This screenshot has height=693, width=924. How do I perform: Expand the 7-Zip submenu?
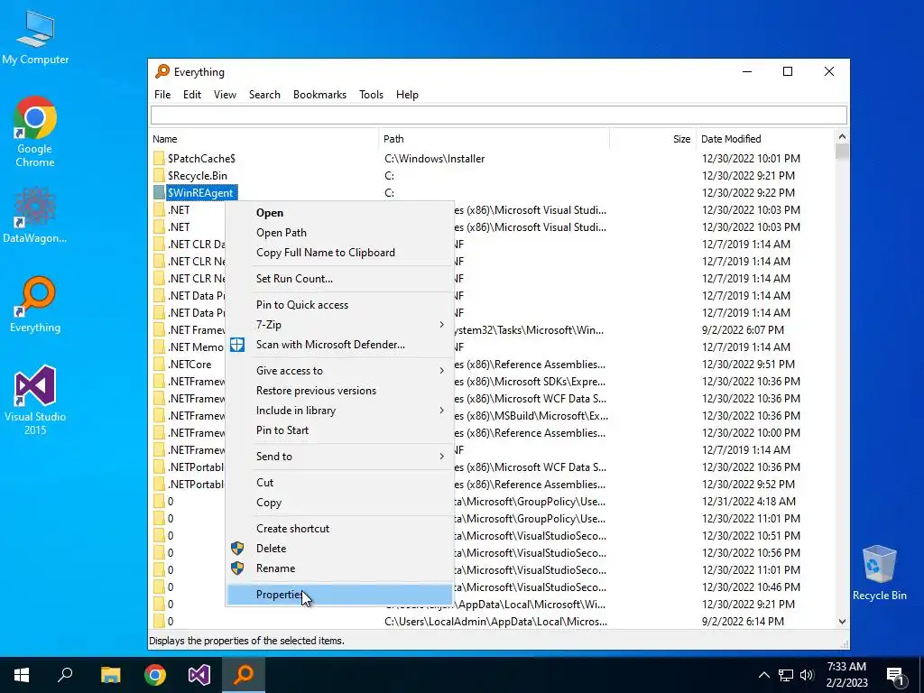point(339,325)
